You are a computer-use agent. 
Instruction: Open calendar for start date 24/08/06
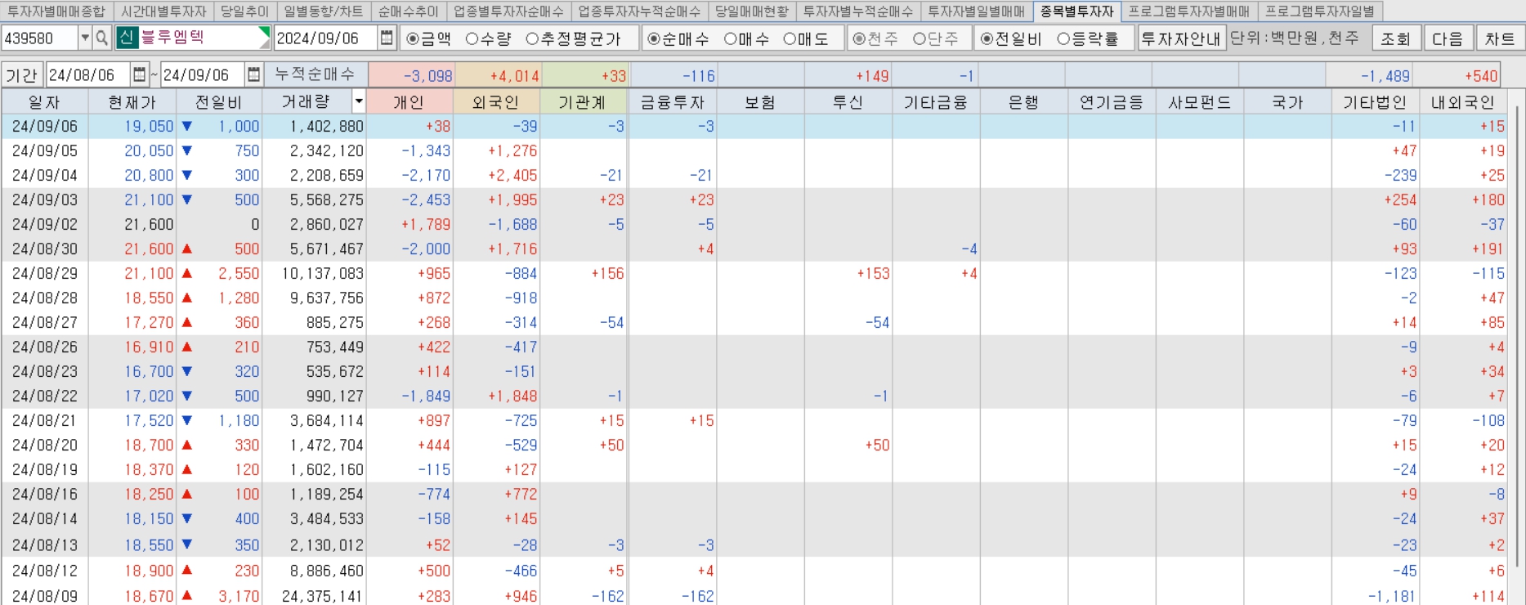pyautogui.click(x=140, y=75)
